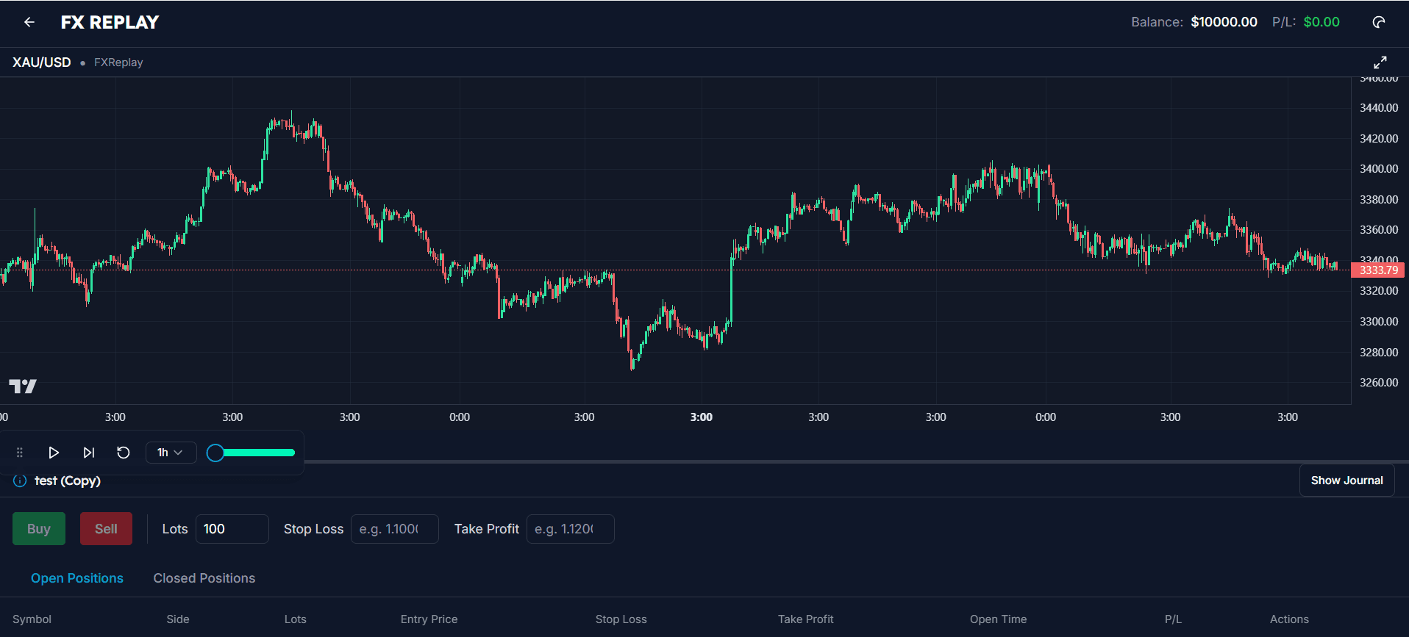Click the Side column header
Screen dimensions: 1409x637
pyautogui.click(x=178, y=619)
